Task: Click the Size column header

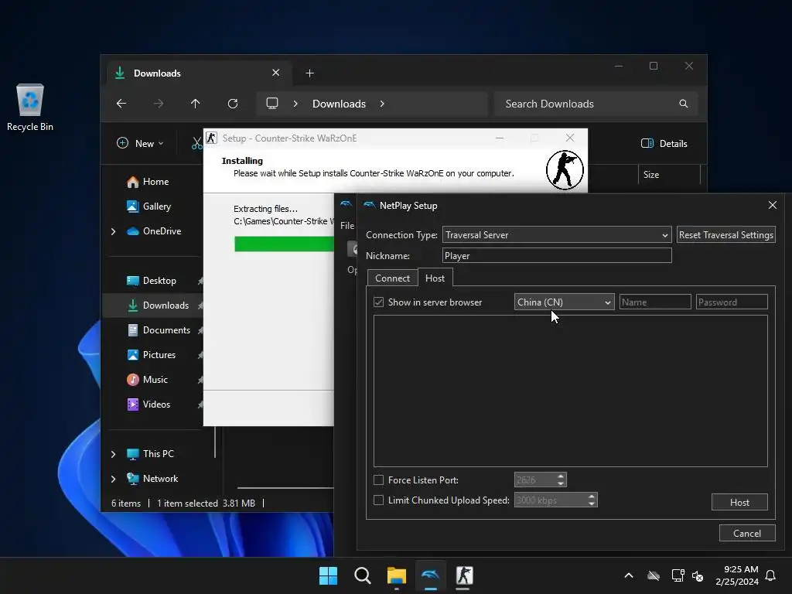Action: click(x=669, y=175)
